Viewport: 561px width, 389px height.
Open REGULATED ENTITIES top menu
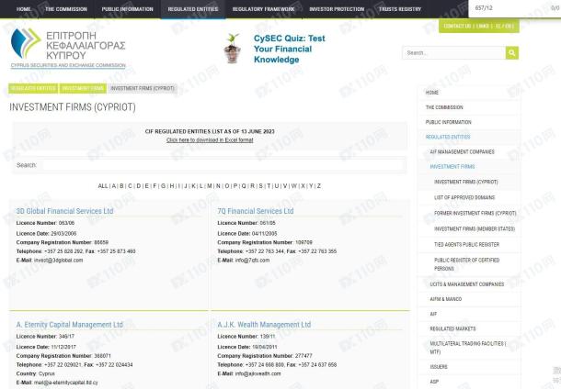193,9
